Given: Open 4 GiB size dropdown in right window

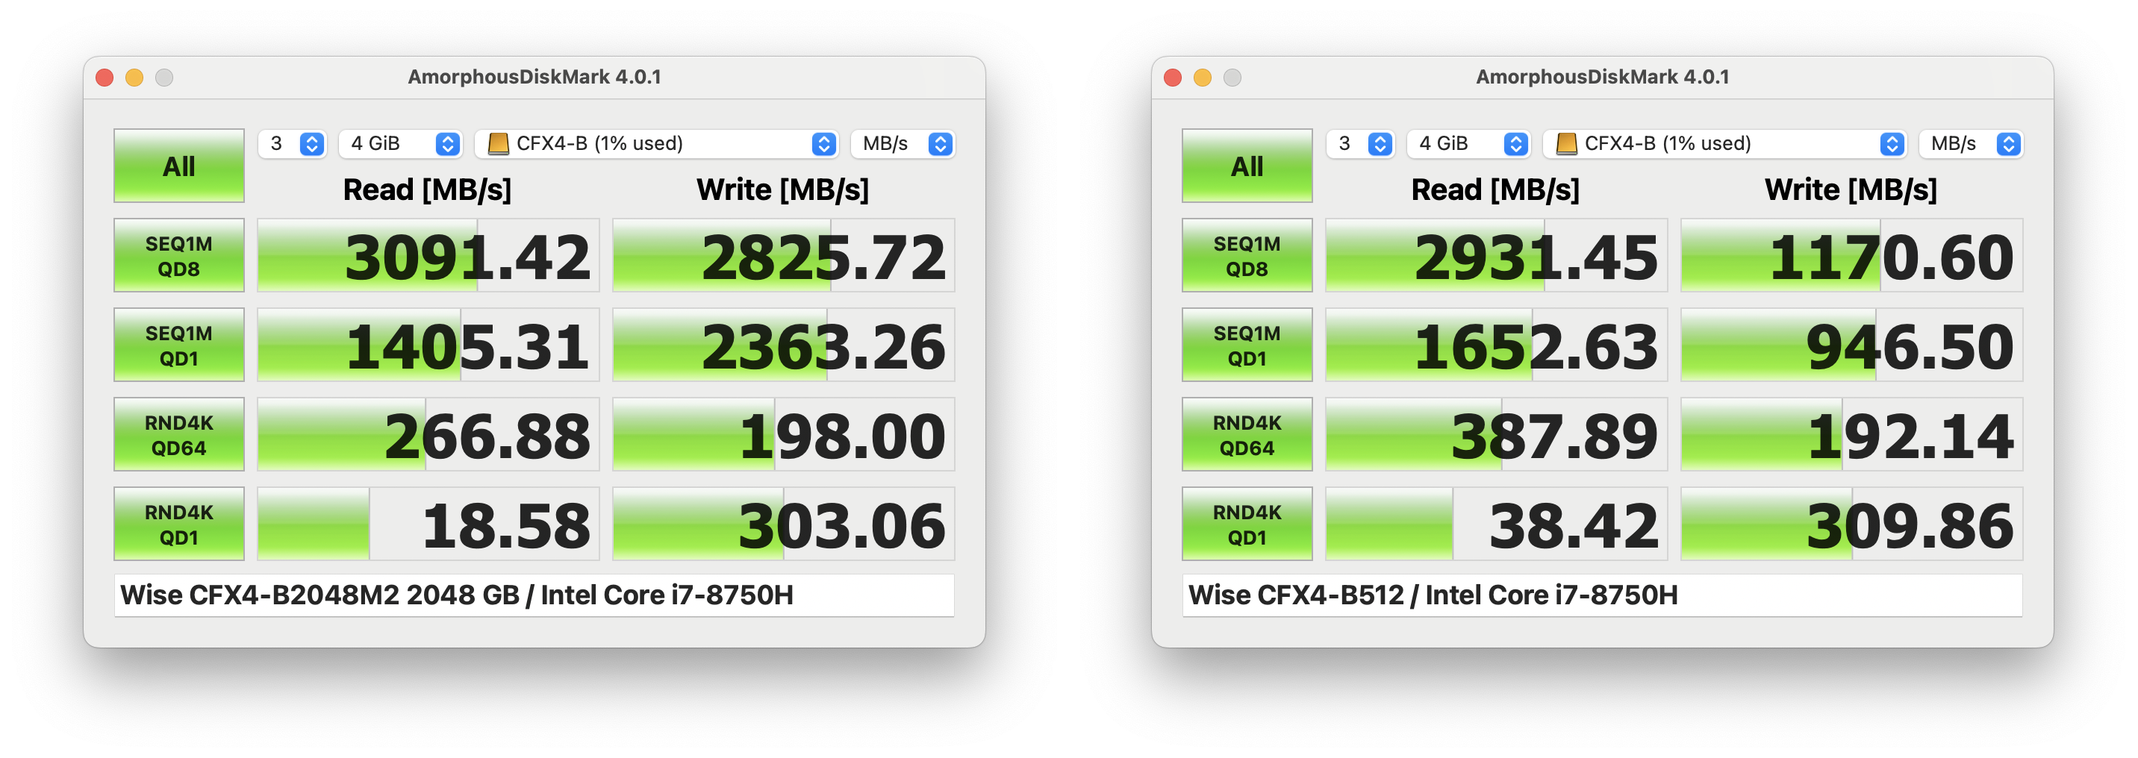Looking at the screenshot, I should [x=1468, y=143].
